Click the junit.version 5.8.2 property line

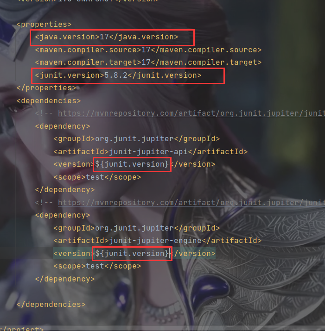(x=118, y=75)
